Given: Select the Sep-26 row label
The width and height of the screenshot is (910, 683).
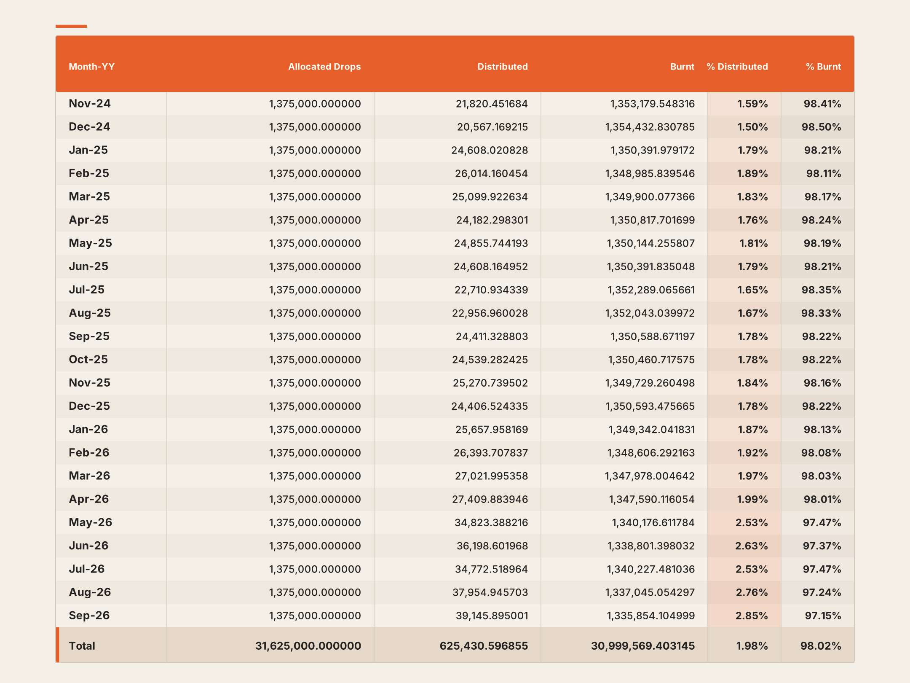Looking at the screenshot, I should pos(89,616).
